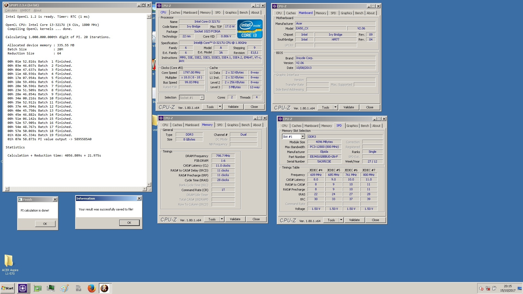
Task: Click title icon of CPU-Z Memory window
Action: (161, 118)
